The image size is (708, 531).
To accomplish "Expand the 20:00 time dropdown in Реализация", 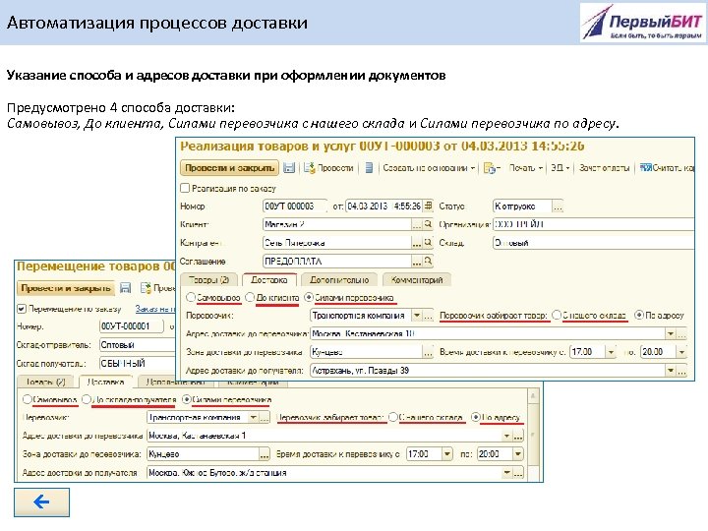I will (681, 352).
